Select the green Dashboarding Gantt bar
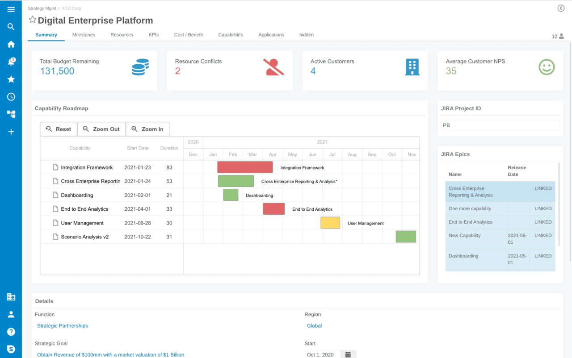 (231, 195)
